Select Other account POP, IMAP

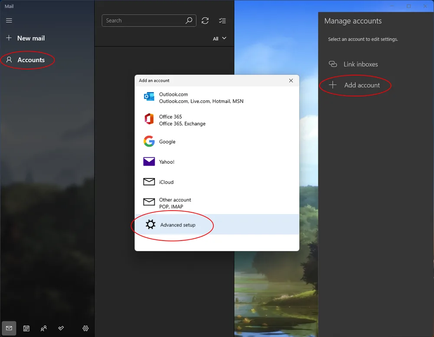coord(175,203)
